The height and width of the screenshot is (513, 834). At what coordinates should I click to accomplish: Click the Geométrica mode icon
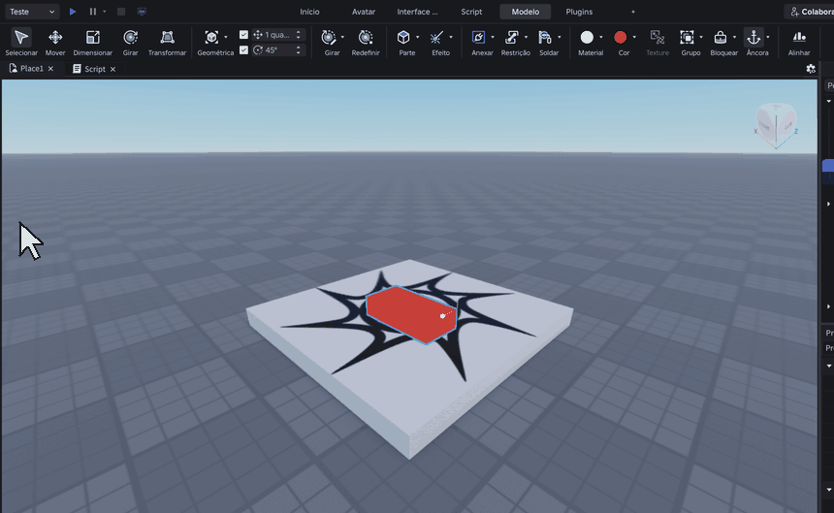tap(211, 37)
